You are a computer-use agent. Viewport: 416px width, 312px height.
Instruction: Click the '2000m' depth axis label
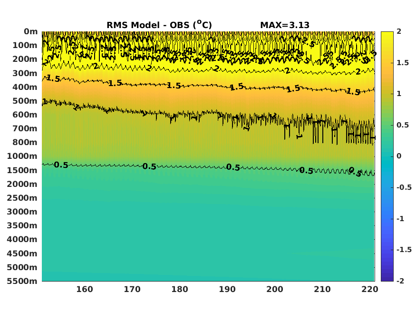22,184
